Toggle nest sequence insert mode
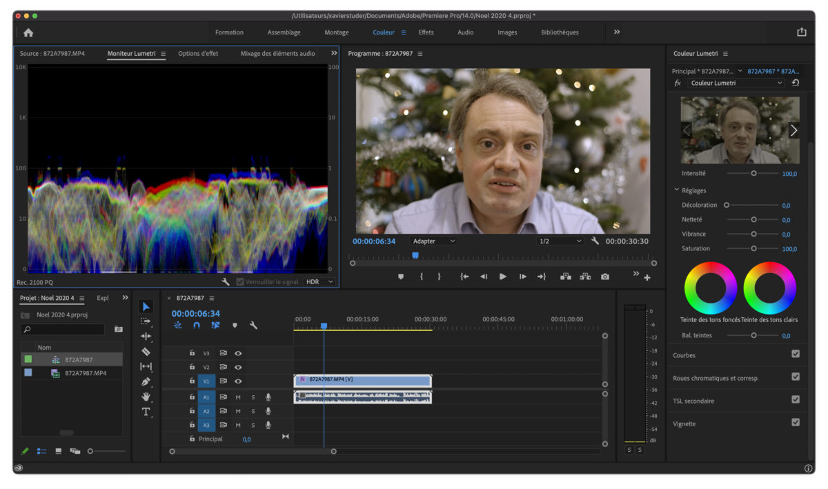Screen dimensions: 828x489 (178, 326)
